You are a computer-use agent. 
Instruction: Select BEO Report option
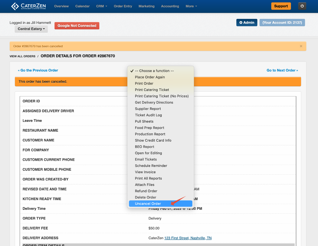160,147
